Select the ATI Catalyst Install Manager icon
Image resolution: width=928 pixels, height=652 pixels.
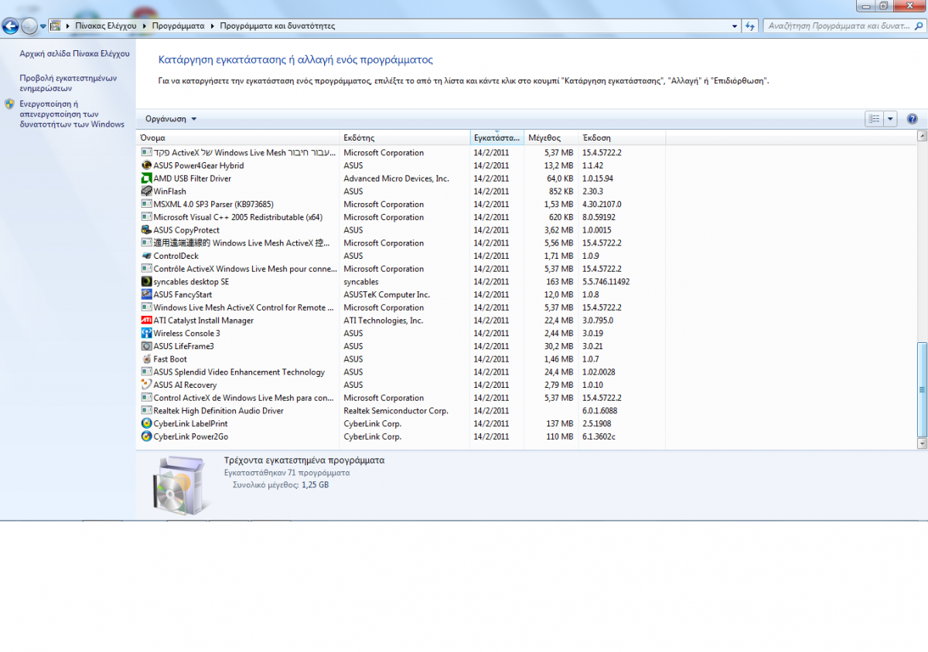coord(147,321)
